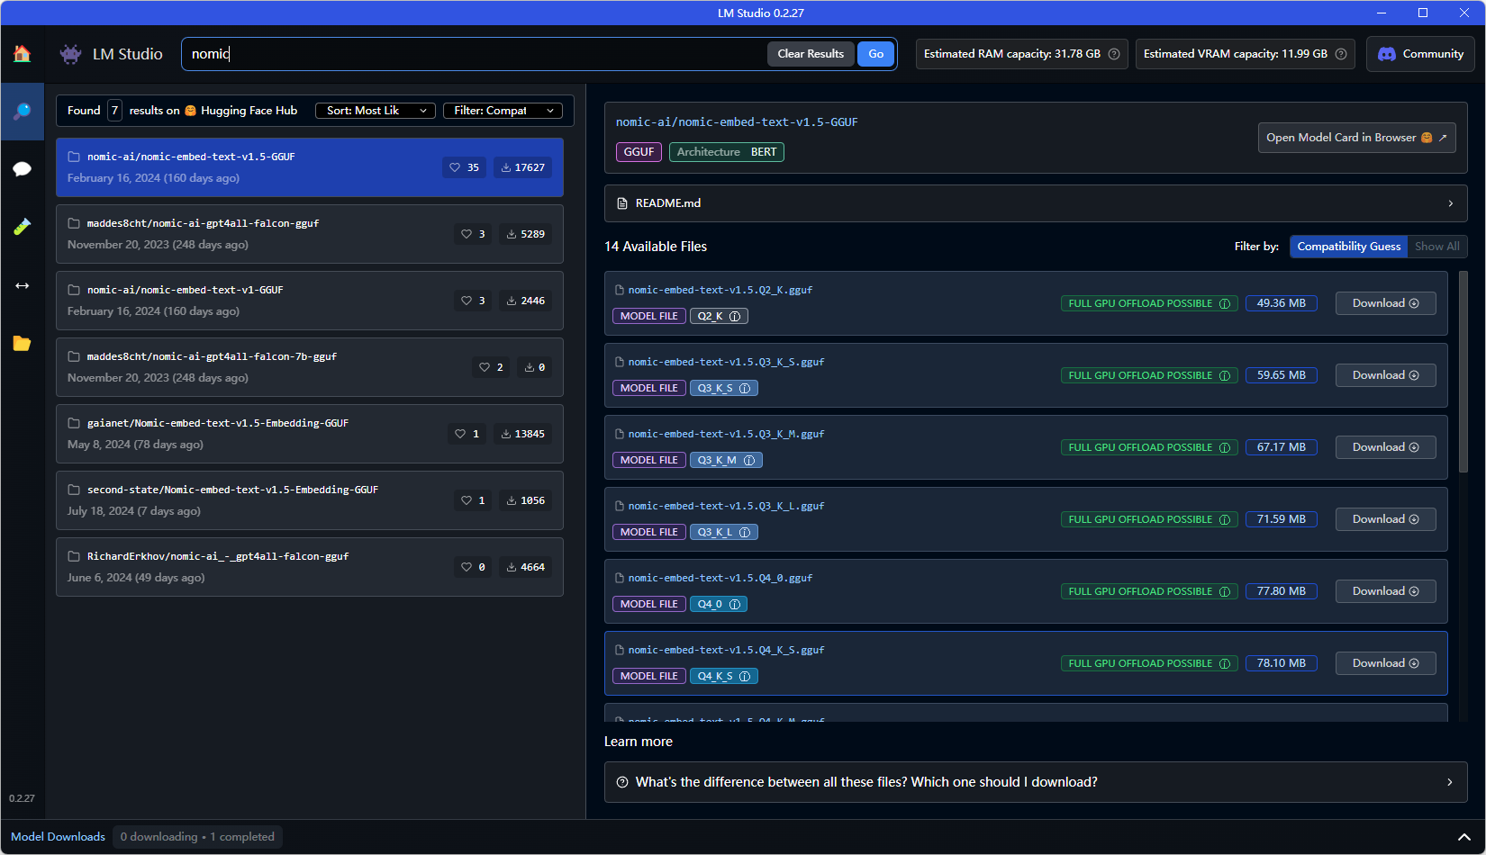Select Compatibility Guess filter

point(1349,247)
